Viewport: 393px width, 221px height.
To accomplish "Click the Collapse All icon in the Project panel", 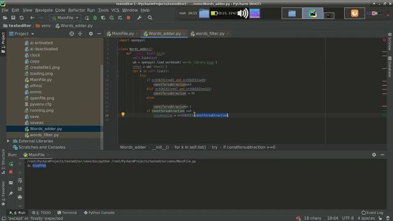I will (80, 34).
